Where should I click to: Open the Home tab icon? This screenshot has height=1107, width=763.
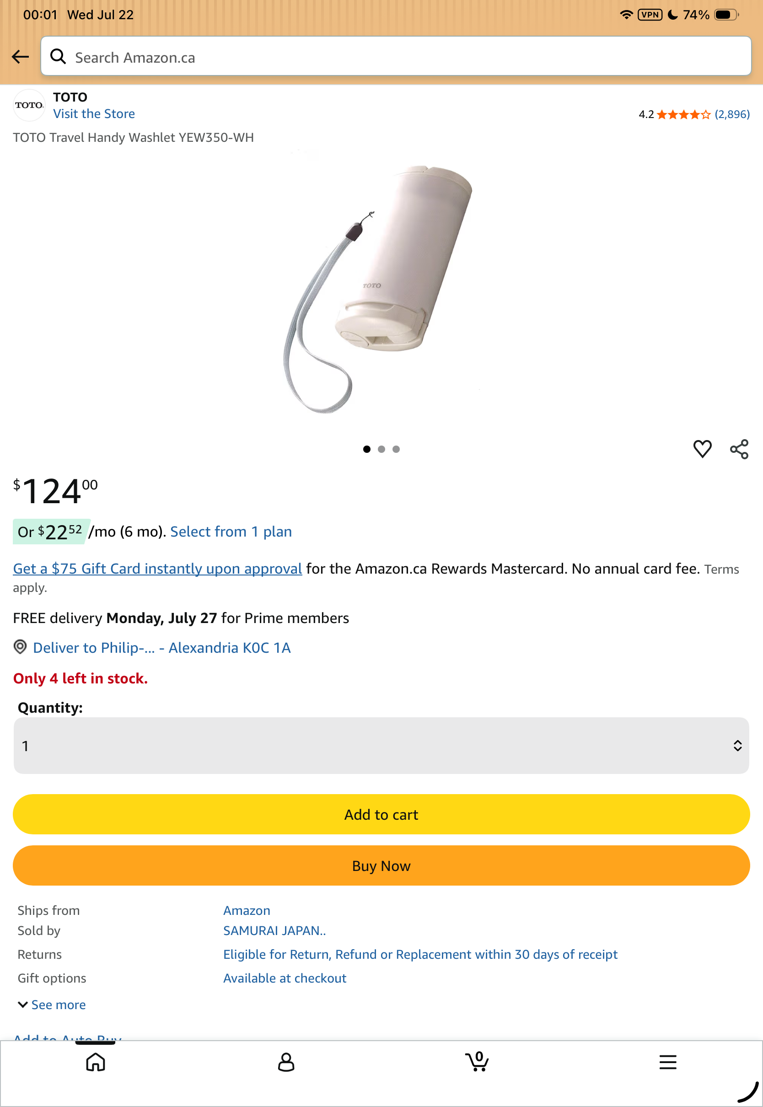point(96,1062)
